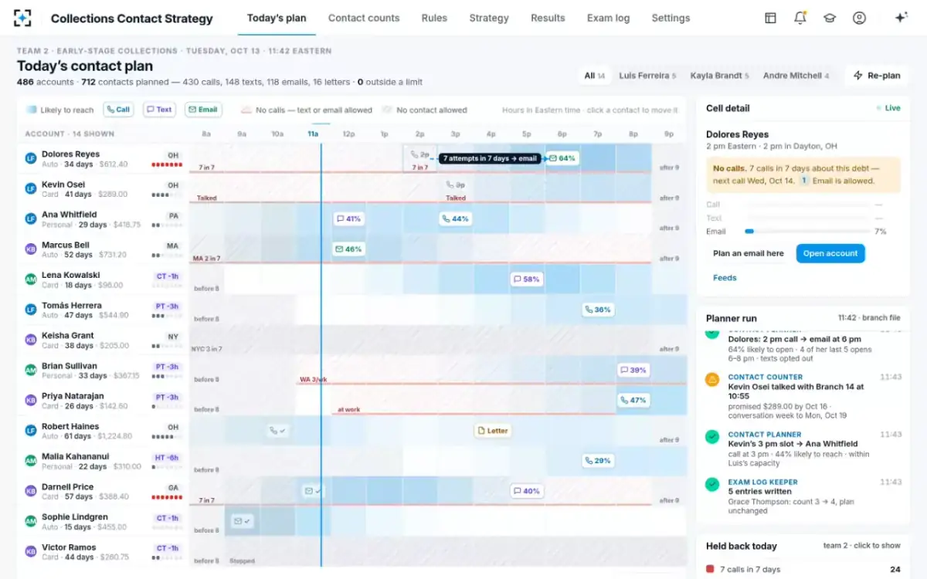
Task: Open the notifications bell
Action: click(800, 18)
